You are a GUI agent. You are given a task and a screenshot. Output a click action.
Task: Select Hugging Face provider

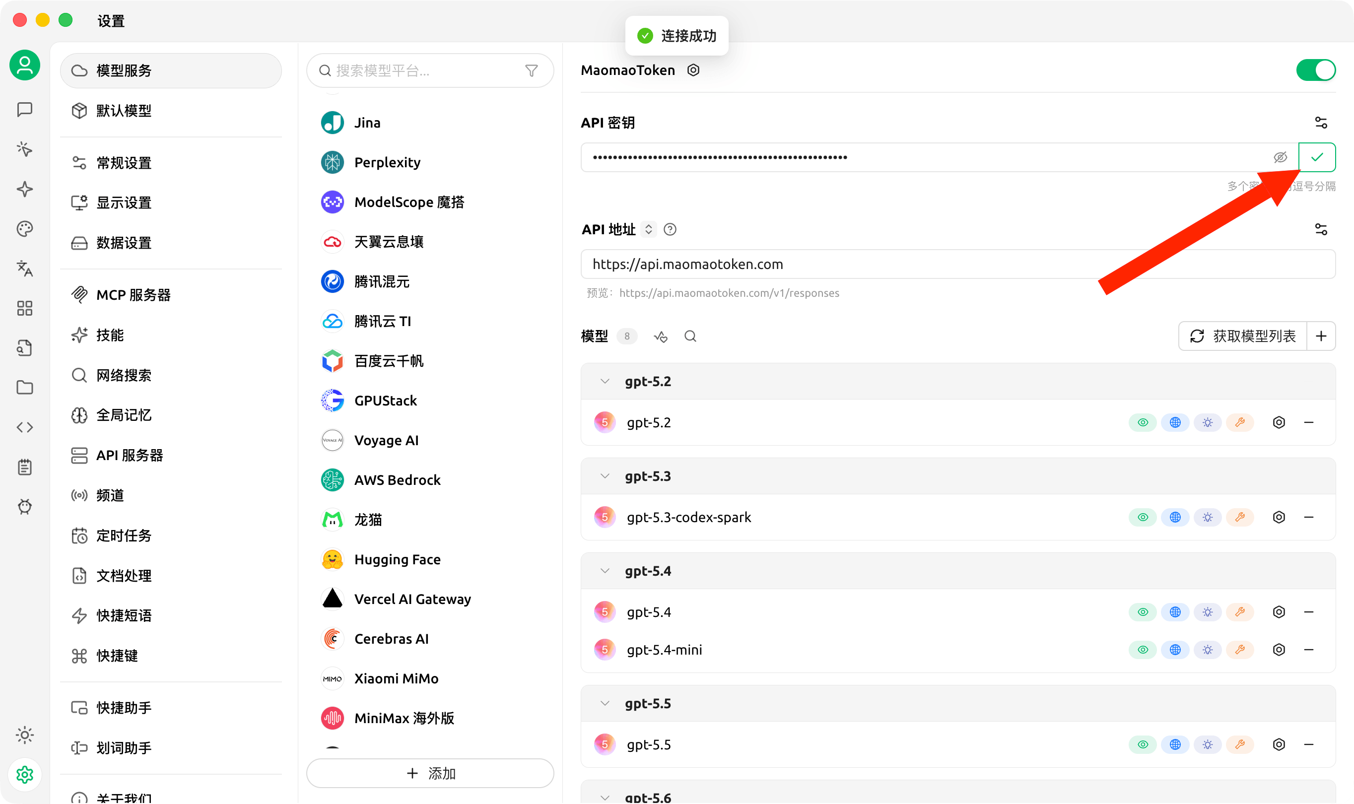click(430, 560)
